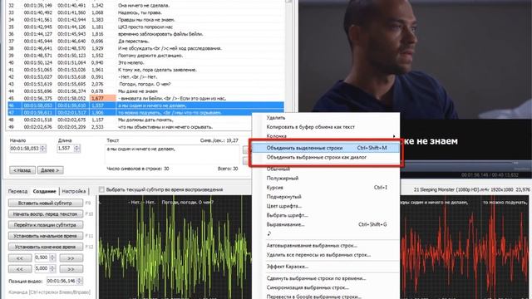Click the highlighted 1,677 duration cell in row 45
The image size is (532, 299).
103,98
